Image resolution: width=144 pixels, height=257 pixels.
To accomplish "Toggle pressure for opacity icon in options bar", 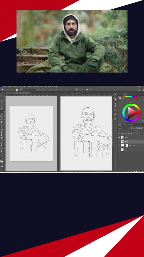I will coord(49,90).
